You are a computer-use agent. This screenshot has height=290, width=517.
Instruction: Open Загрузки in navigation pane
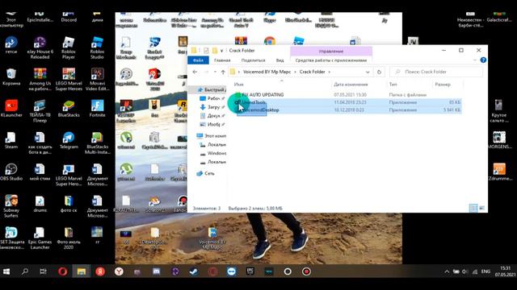(x=212, y=107)
